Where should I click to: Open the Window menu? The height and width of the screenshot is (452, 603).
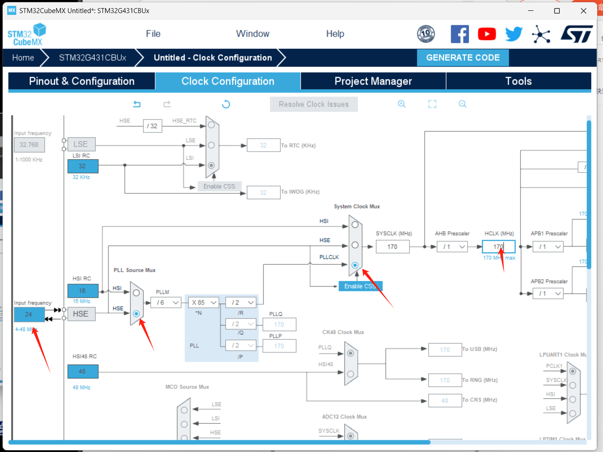[x=253, y=34]
